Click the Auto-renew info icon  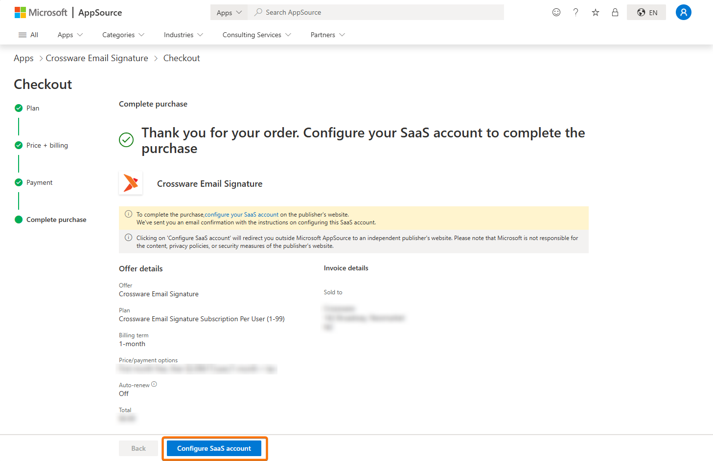click(x=154, y=384)
